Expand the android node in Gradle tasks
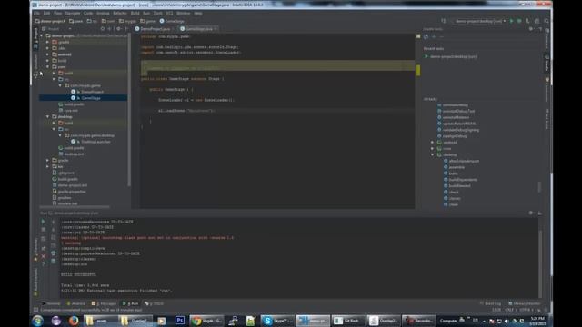 433,143
